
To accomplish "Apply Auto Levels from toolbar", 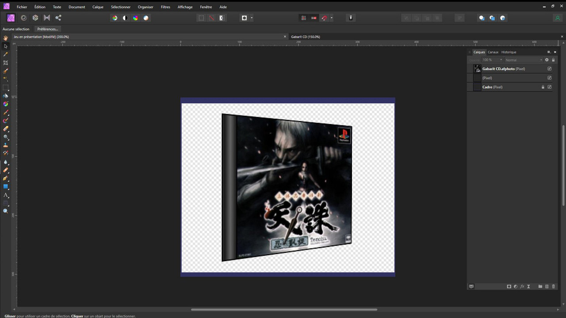I will (115, 18).
